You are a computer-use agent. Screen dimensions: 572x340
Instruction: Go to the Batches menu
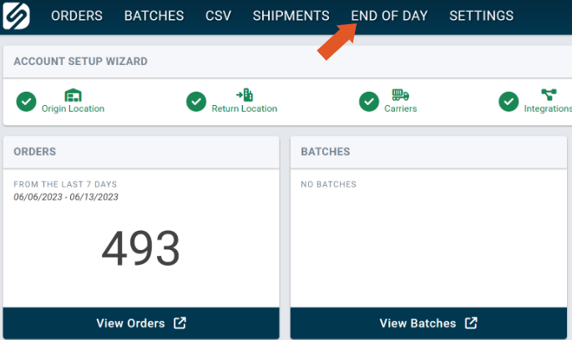click(154, 16)
